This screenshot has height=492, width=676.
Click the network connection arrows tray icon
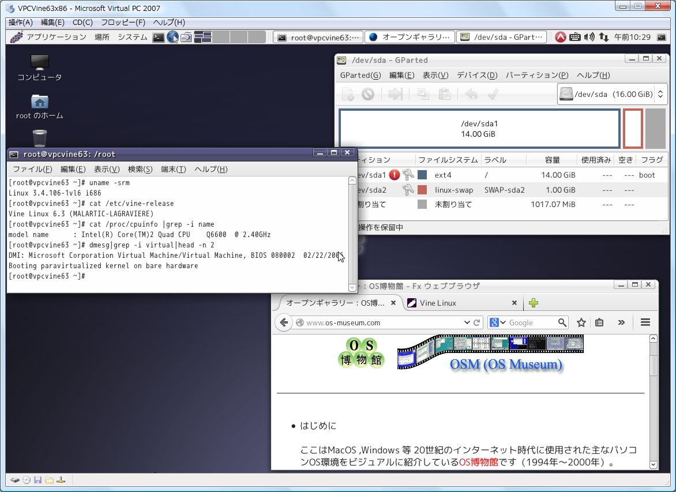tap(603, 37)
